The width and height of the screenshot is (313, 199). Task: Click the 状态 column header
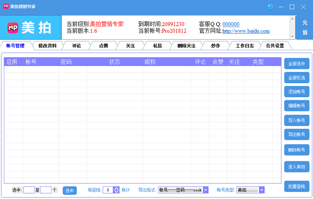(x=115, y=62)
